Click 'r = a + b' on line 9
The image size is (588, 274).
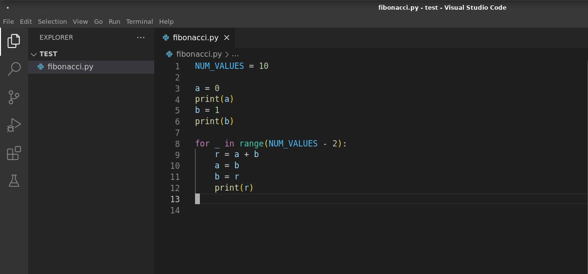(x=237, y=154)
